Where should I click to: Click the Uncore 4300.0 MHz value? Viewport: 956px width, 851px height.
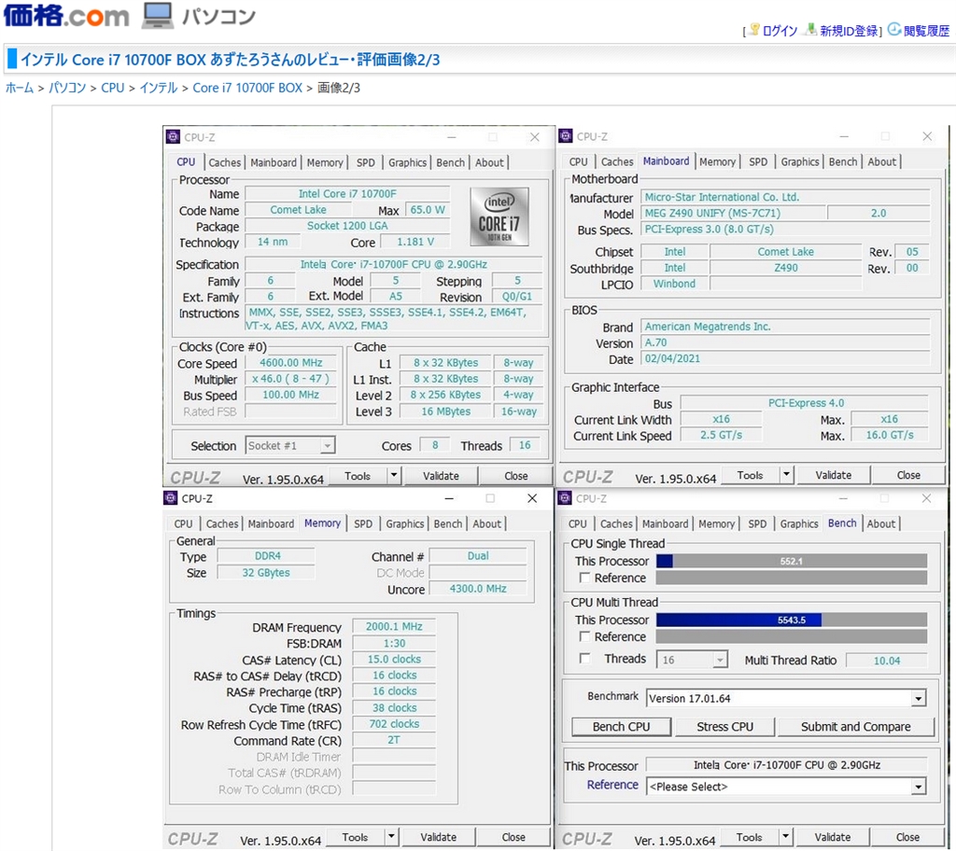click(x=478, y=588)
